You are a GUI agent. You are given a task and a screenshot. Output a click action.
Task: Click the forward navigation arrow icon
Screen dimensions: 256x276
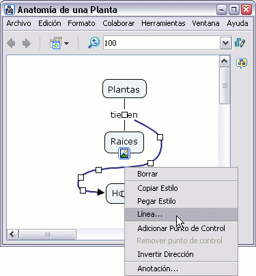click(x=27, y=43)
